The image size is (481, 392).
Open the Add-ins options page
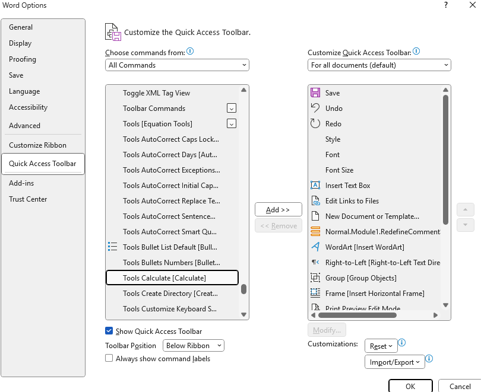coord(43,183)
